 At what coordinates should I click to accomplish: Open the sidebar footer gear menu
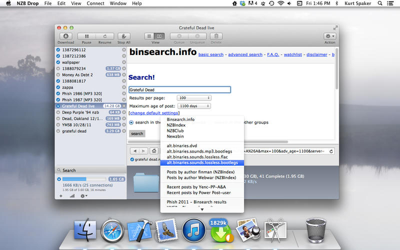[83, 196]
